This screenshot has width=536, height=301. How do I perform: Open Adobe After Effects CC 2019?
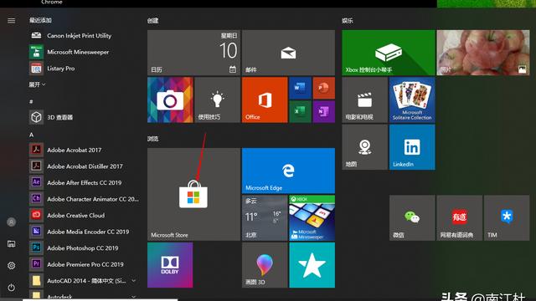[x=84, y=182]
